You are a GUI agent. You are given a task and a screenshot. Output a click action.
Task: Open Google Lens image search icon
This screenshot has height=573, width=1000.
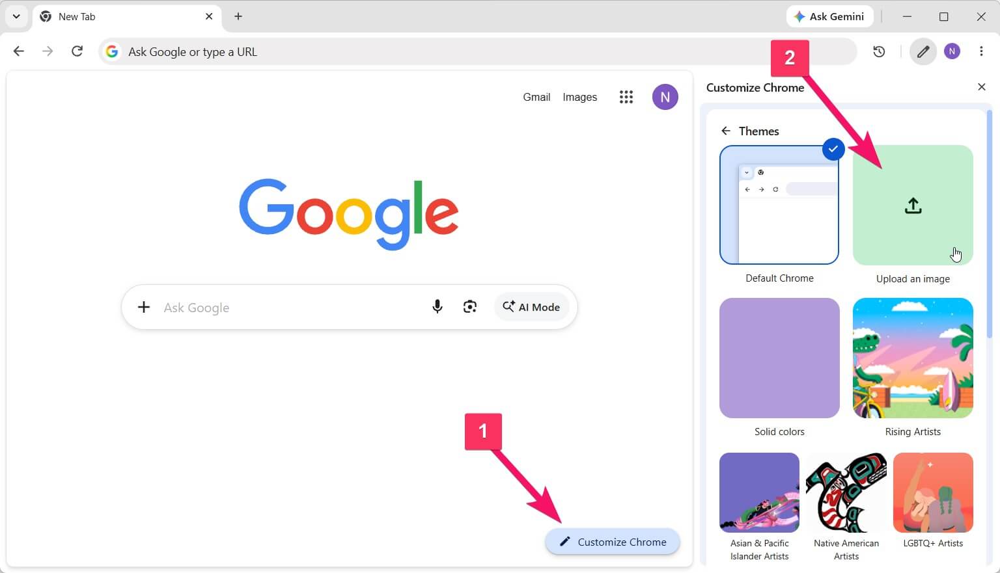(x=470, y=307)
